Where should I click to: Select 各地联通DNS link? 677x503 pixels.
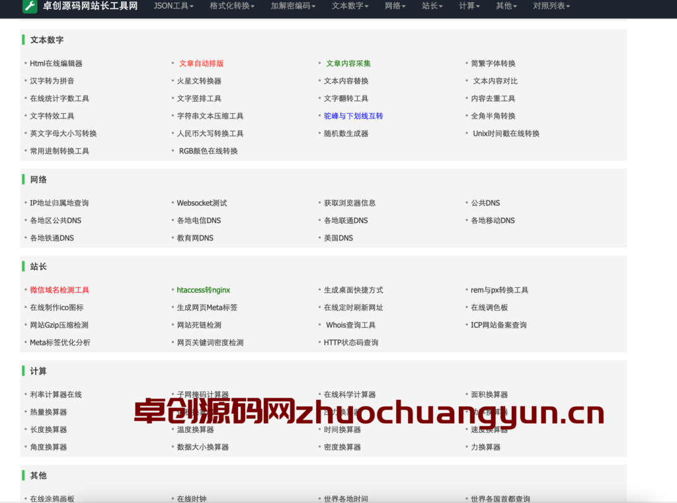(x=346, y=220)
